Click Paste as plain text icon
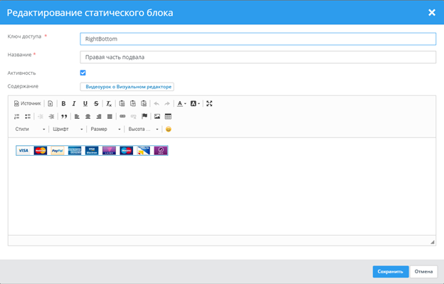Viewport: 444px width, 284px height. click(133, 104)
